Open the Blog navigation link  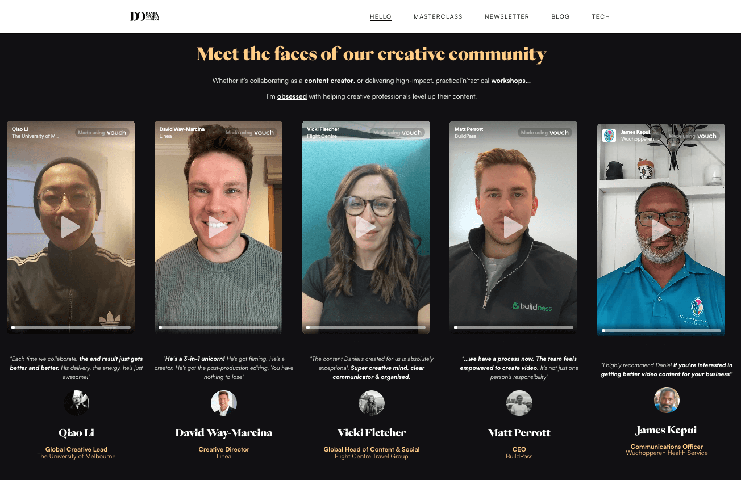[x=560, y=16]
